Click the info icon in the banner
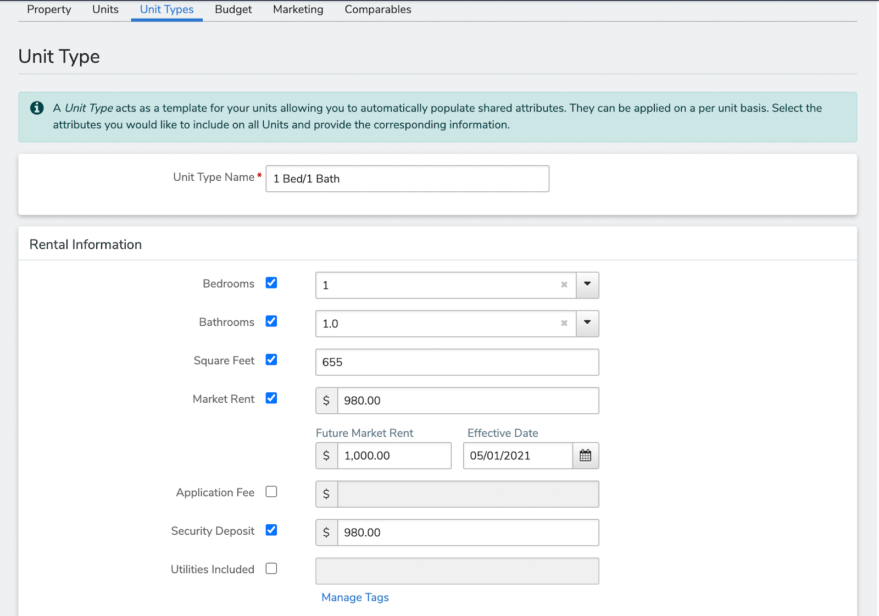This screenshot has width=879, height=616. point(37,108)
